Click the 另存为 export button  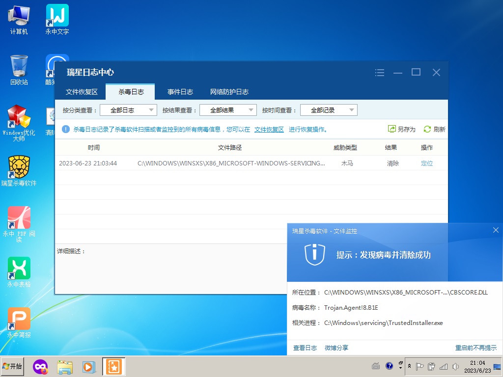click(x=402, y=129)
